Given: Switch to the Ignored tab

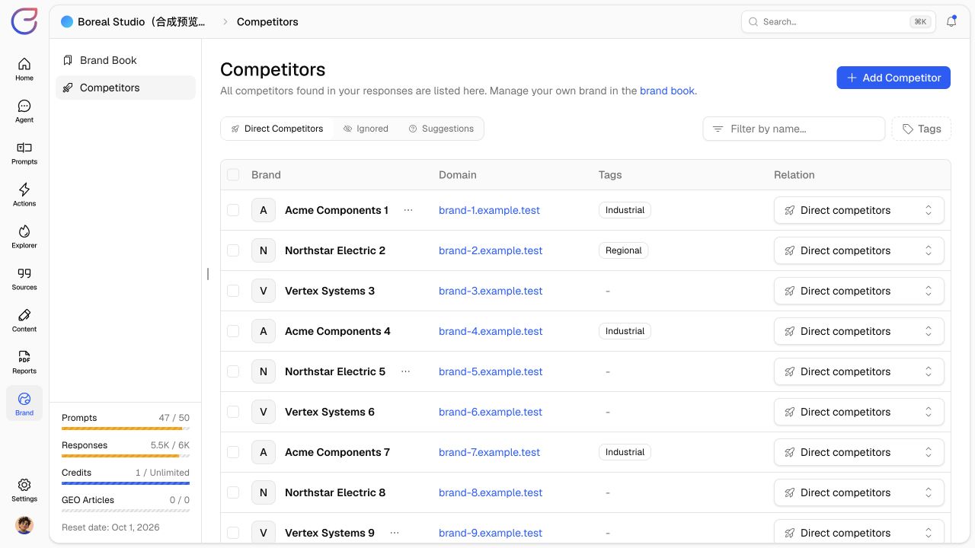Looking at the screenshot, I should click(x=366, y=129).
